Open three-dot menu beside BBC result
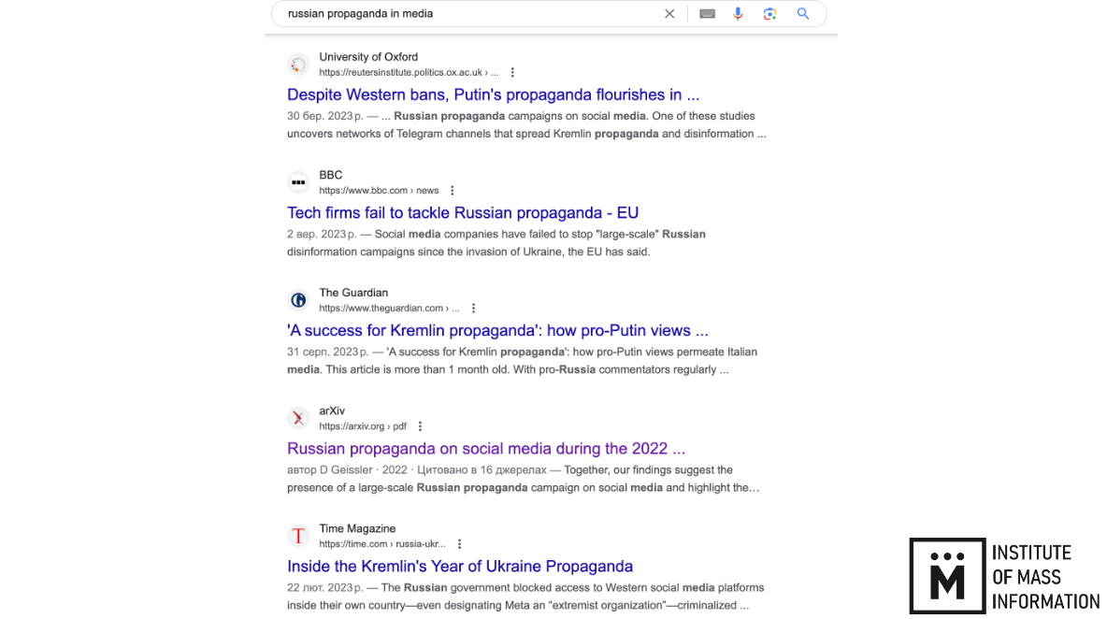Viewport: 1107px width, 619px height. pyautogui.click(x=453, y=191)
